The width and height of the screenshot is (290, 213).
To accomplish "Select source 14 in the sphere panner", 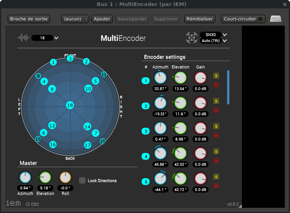I will pos(87,127).
